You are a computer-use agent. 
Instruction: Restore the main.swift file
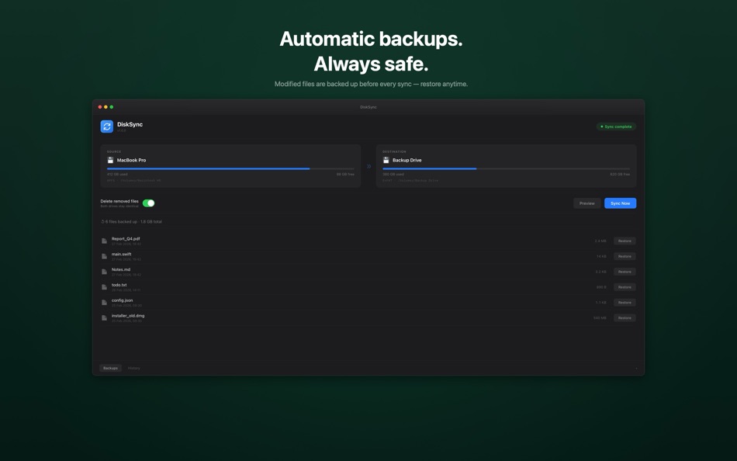(625, 256)
